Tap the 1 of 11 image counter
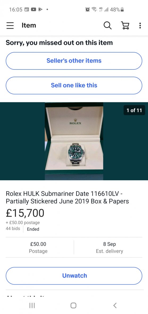This screenshot has height=314, width=148. (134, 110)
